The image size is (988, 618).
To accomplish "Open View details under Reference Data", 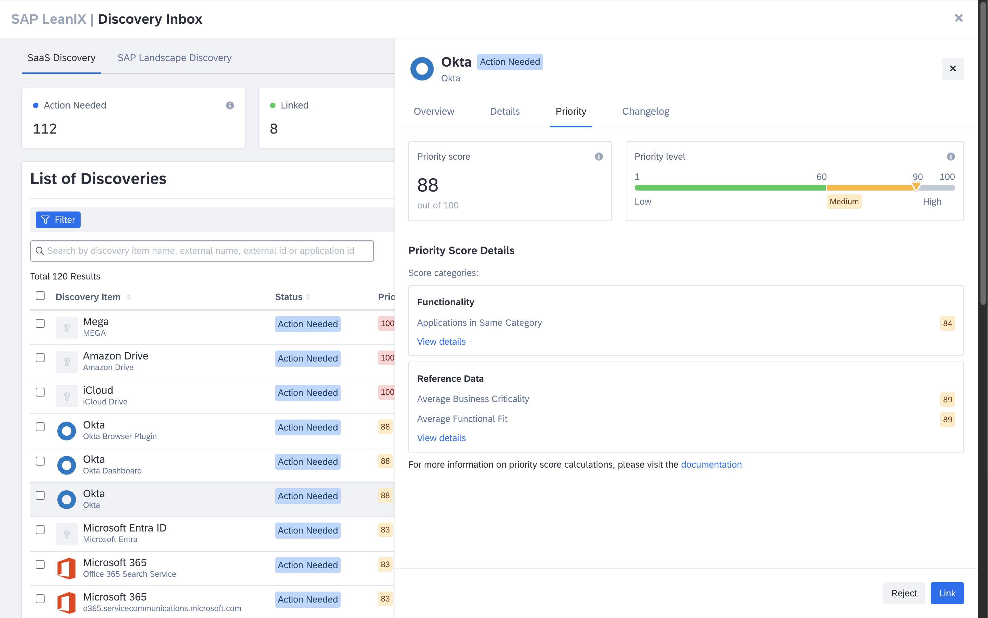I will pos(441,438).
